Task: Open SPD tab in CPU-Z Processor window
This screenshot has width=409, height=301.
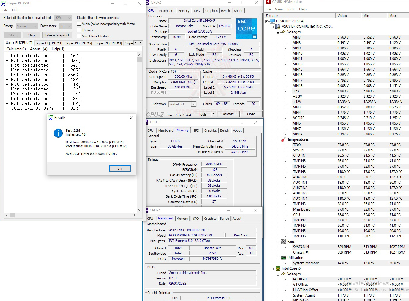Action: click(x=197, y=11)
